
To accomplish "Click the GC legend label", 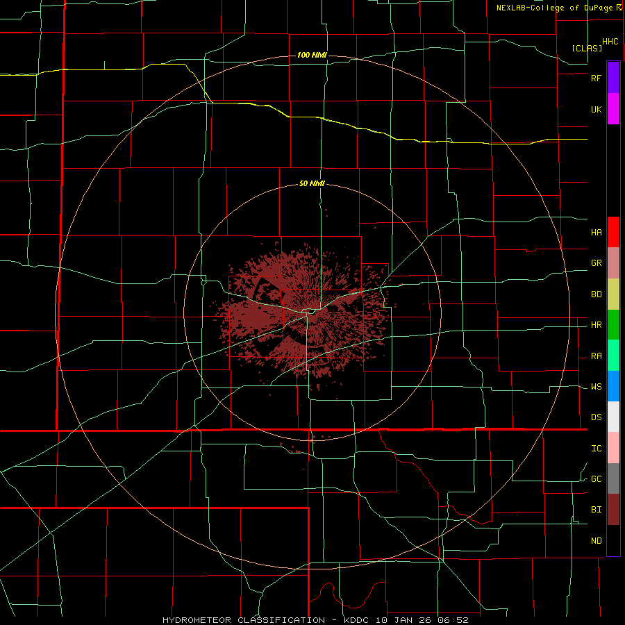I will [597, 479].
